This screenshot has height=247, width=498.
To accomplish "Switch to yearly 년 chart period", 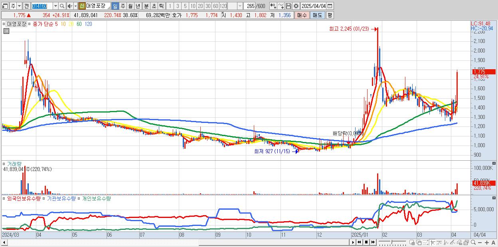I will coord(138,6).
